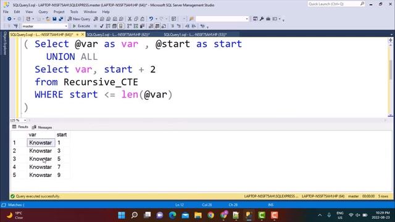Open the Edit menu
Image resolution: width=395 pixels, height=222 pixels.
click(x=17, y=12)
